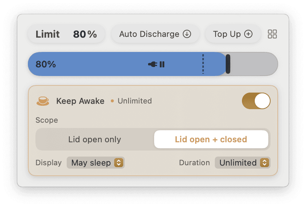Viewport: 306px width, 207px height.
Task: Click the orange stepper arrows beside Unlimited duration
Action: (265, 163)
